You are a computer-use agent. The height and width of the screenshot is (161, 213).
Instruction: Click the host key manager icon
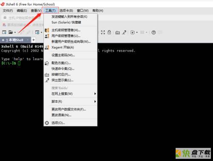coord(47,30)
